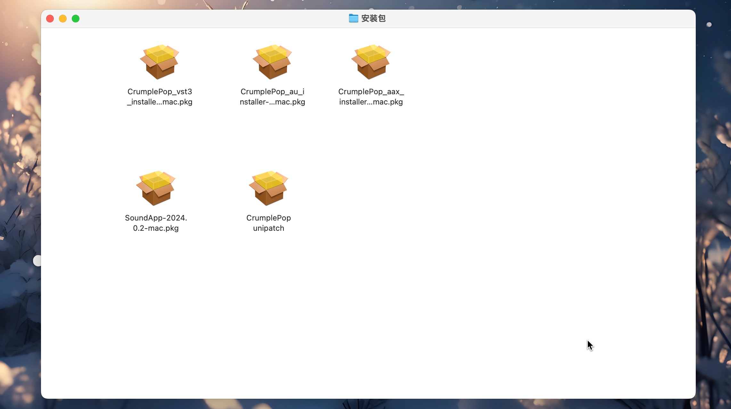
Task: Minimize the window using yellow button
Action: (63, 19)
